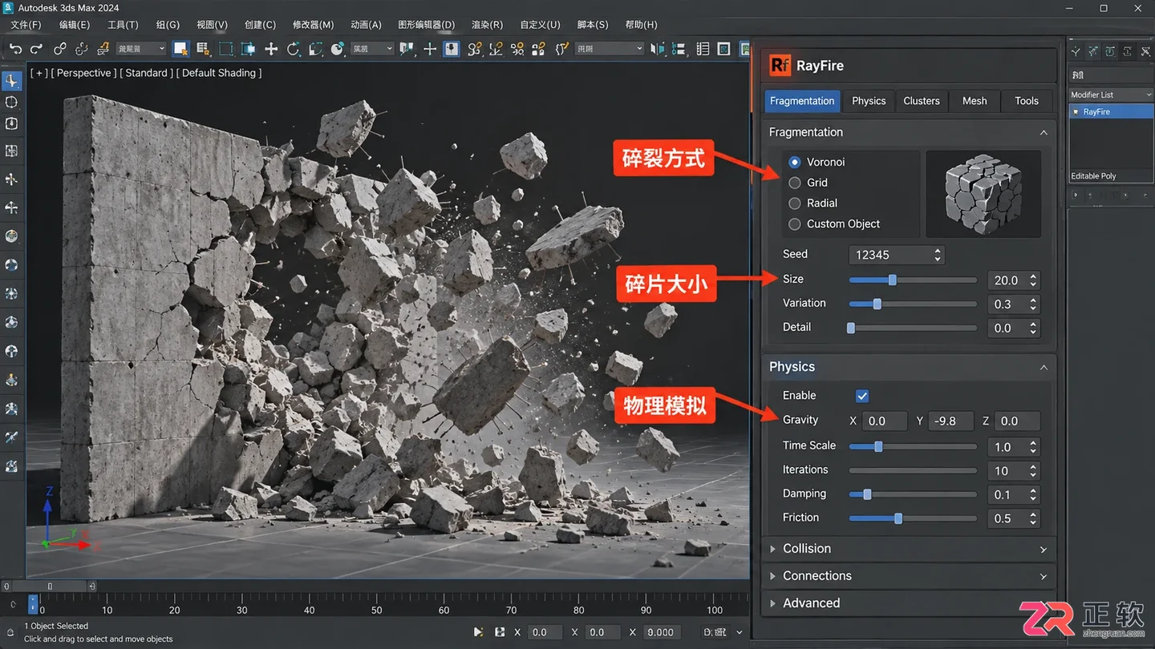Open the 渲染(R) menu

[487, 25]
